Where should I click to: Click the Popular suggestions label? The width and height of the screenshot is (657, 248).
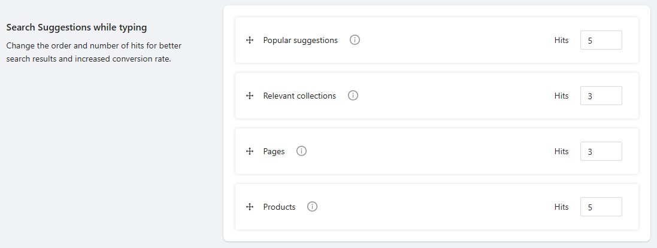pyautogui.click(x=300, y=41)
